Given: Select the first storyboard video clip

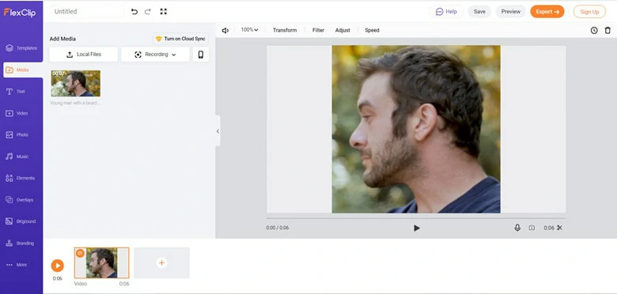Looking at the screenshot, I should 101,262.
